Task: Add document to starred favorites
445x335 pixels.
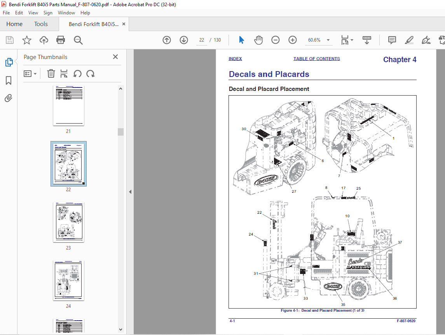Action: 27,40
